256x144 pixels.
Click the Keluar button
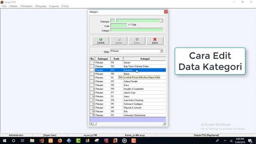point(155,41)
